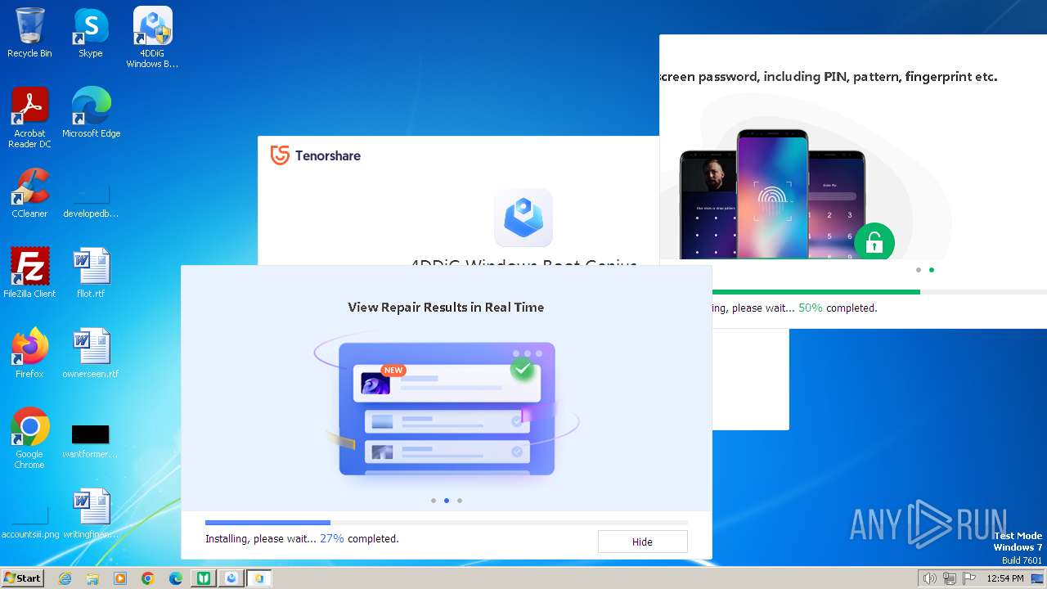This screenshot has height=589, width=1047.
Task: Click the Tenorshare logo in installer window
Action: (x=315, y=155)
